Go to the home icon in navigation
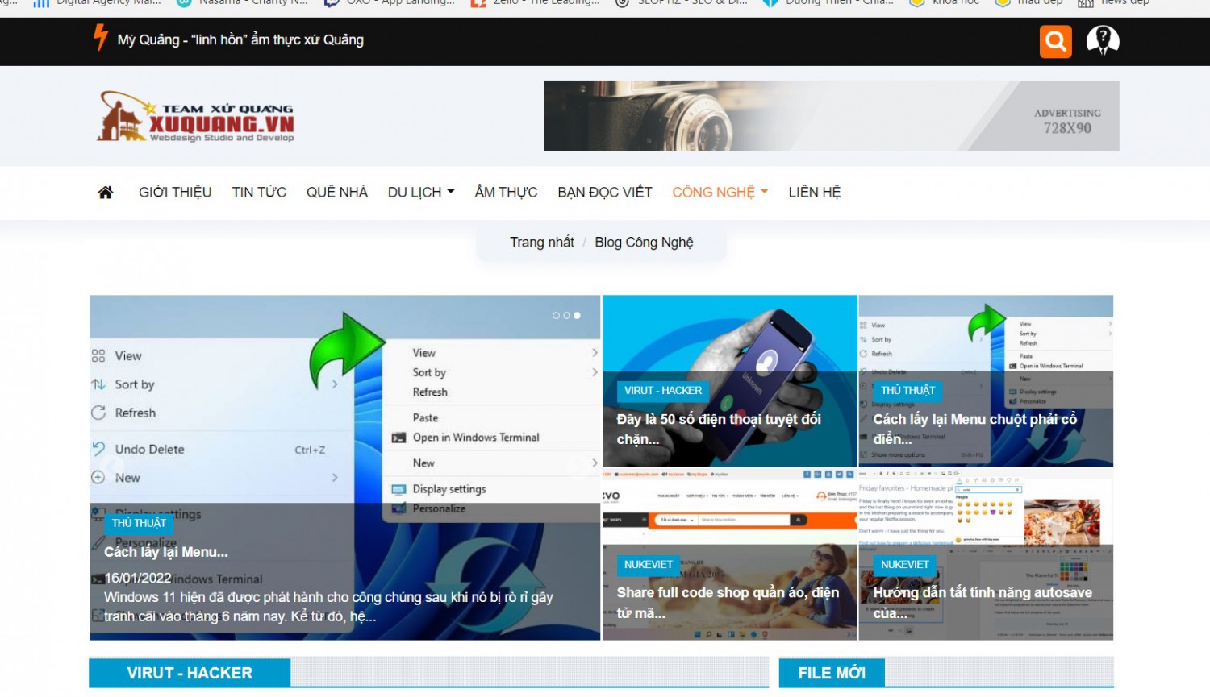The width and height of the screenshot is (1210, 697). point(106,193)
